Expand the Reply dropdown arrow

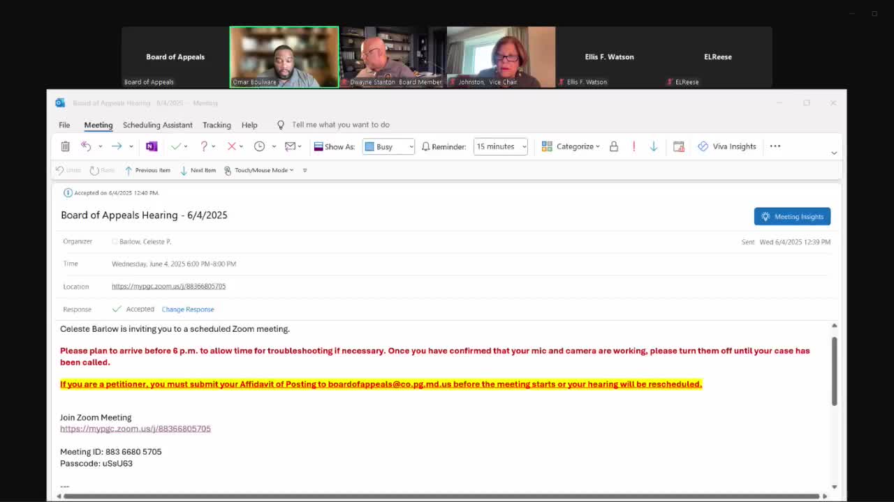(x=100, y=146)
